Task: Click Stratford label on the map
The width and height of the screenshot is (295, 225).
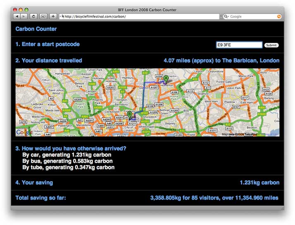Action: 203,94
